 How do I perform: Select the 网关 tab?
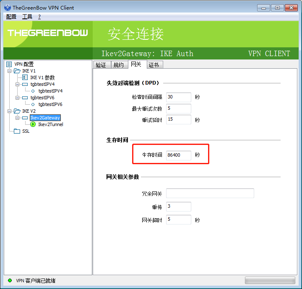137,64
